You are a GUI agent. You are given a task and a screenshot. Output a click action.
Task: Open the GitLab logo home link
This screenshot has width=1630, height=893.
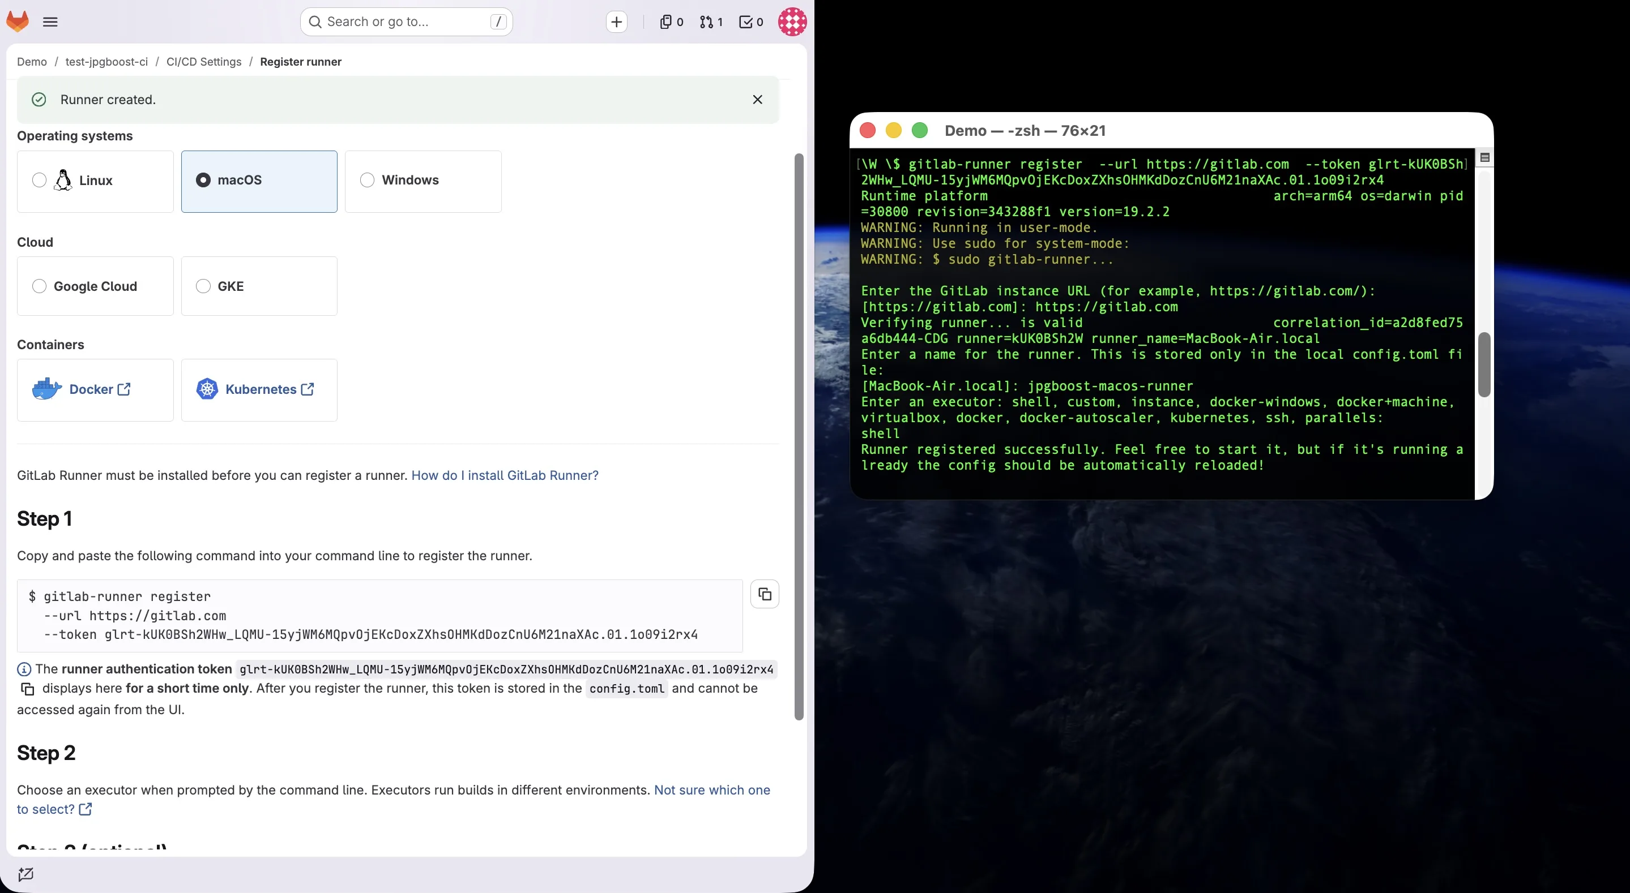coord(18,22)
